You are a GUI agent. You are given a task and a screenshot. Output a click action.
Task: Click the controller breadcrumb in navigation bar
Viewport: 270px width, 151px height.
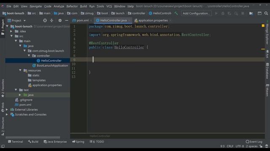[137, 13]
